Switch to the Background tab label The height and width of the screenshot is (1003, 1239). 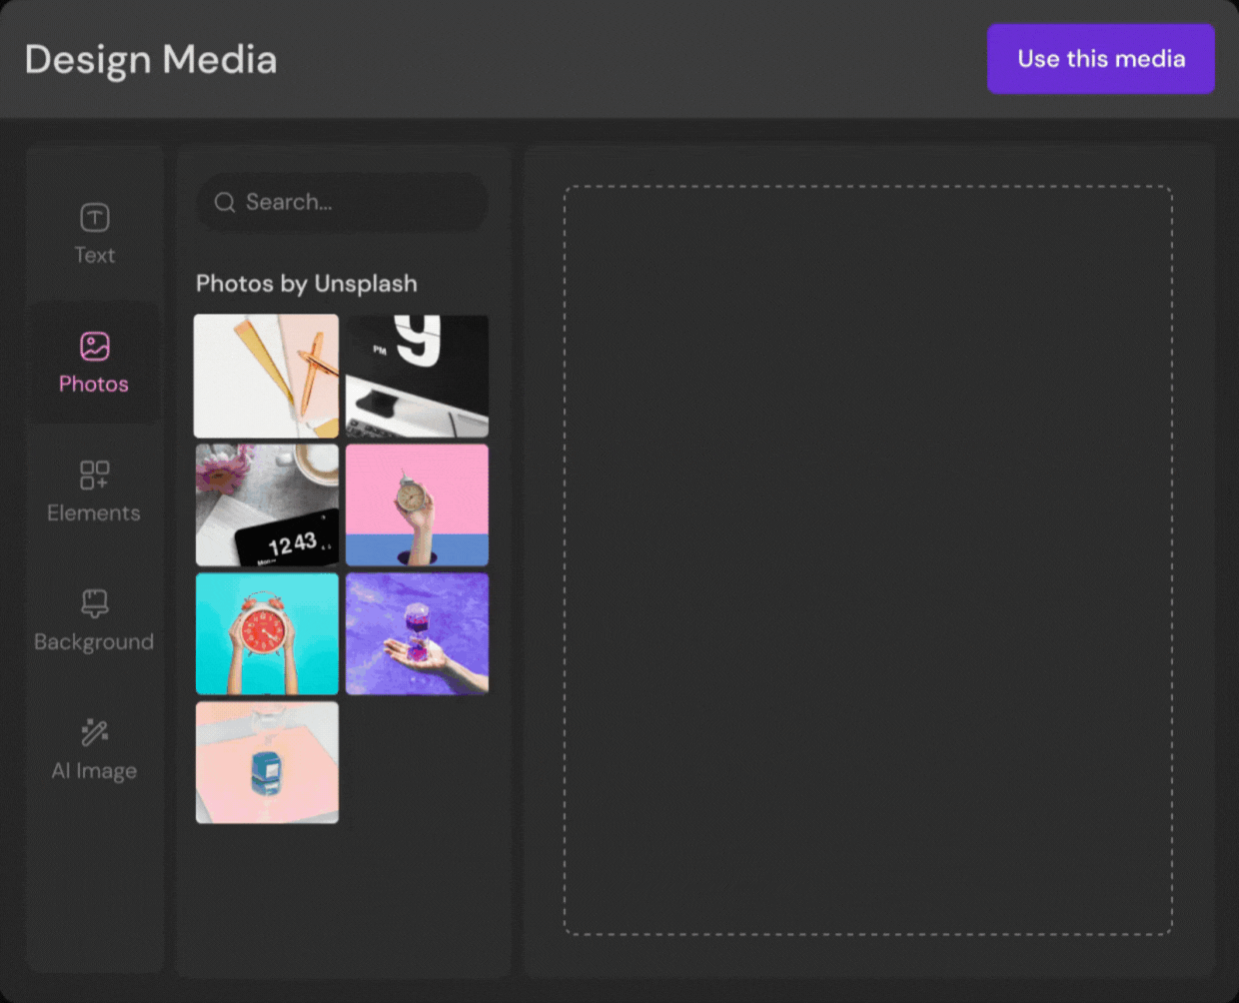94,642
